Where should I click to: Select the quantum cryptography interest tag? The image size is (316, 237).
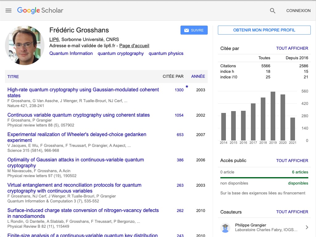(x=121, y=53)
